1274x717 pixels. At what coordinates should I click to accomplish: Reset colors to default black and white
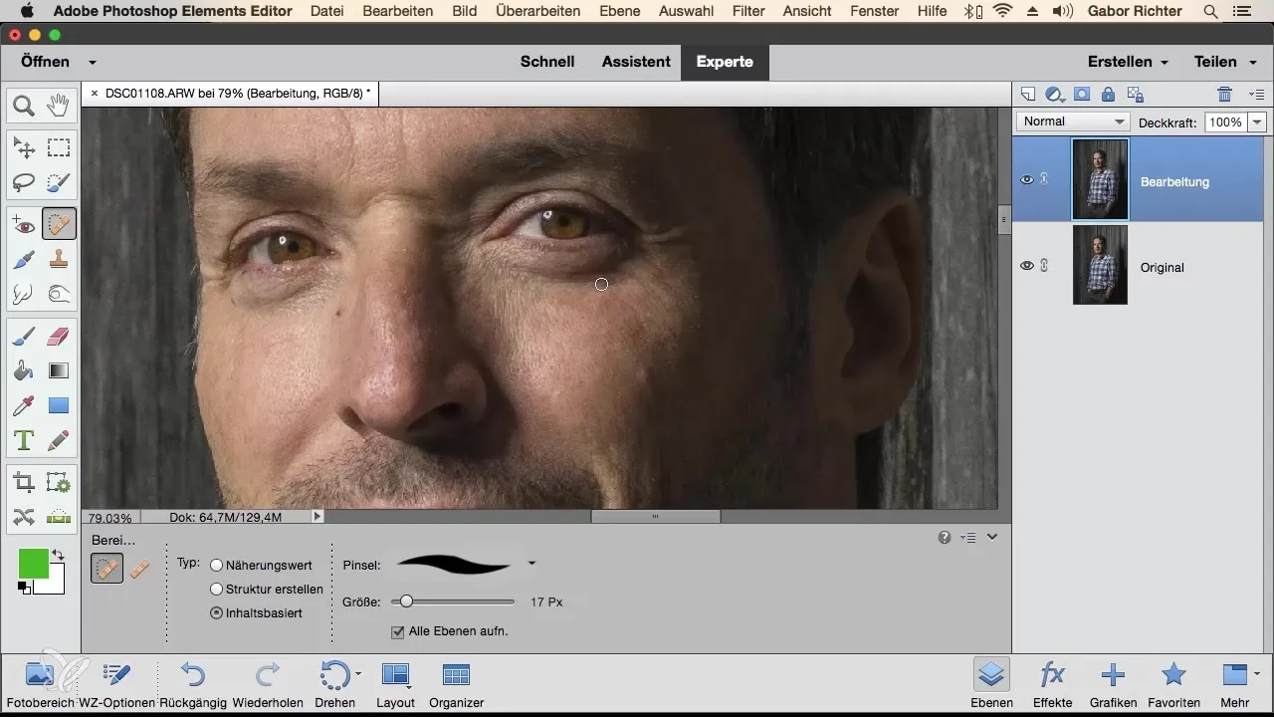click(23, 588)
